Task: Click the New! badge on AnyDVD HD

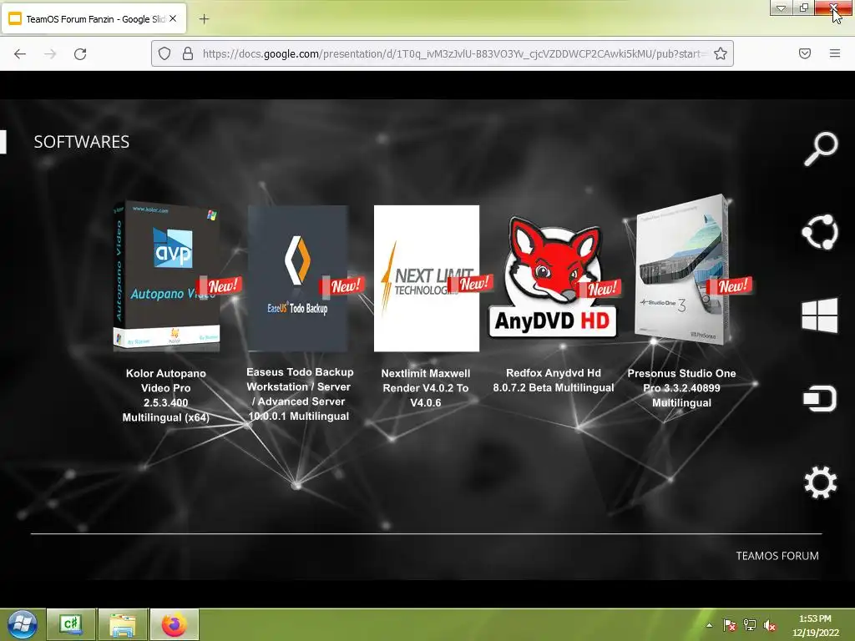Action: coord(600,289)
